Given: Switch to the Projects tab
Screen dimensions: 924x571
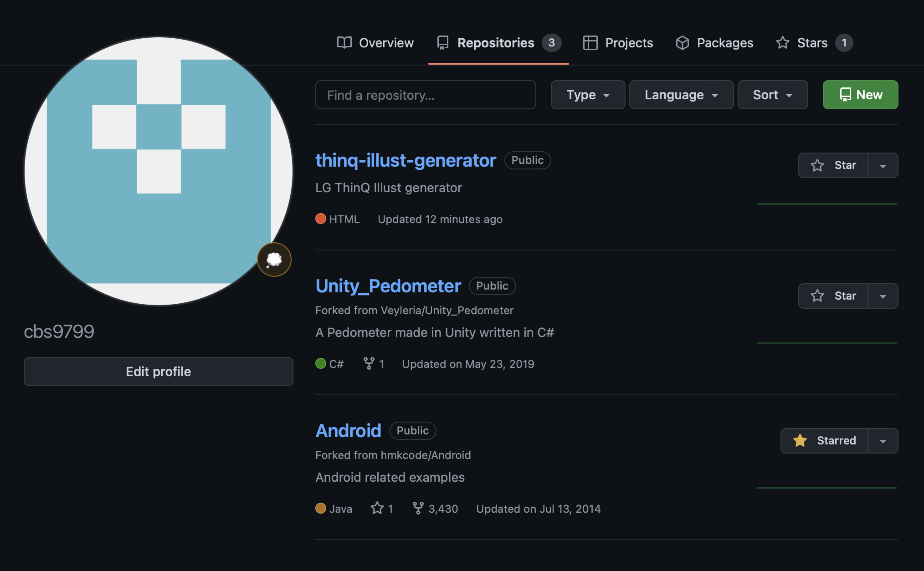Looking at the screenshot, I should point(618,43).
